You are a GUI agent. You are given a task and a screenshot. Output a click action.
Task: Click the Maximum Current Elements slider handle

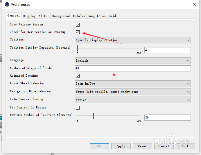tap(93, 116)
